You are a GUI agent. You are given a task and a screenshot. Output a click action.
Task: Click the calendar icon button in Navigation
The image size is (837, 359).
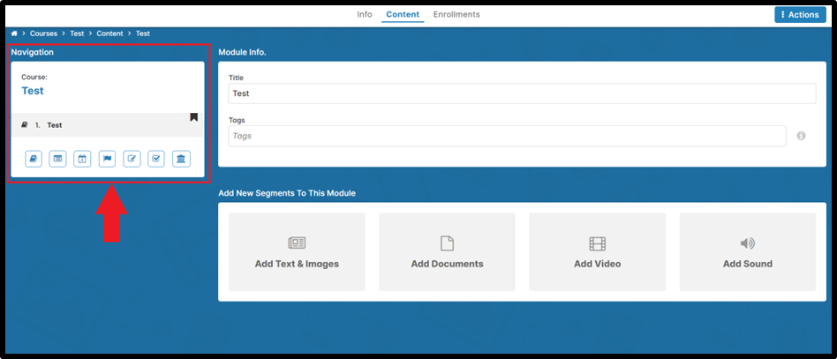tap(82, 159)
